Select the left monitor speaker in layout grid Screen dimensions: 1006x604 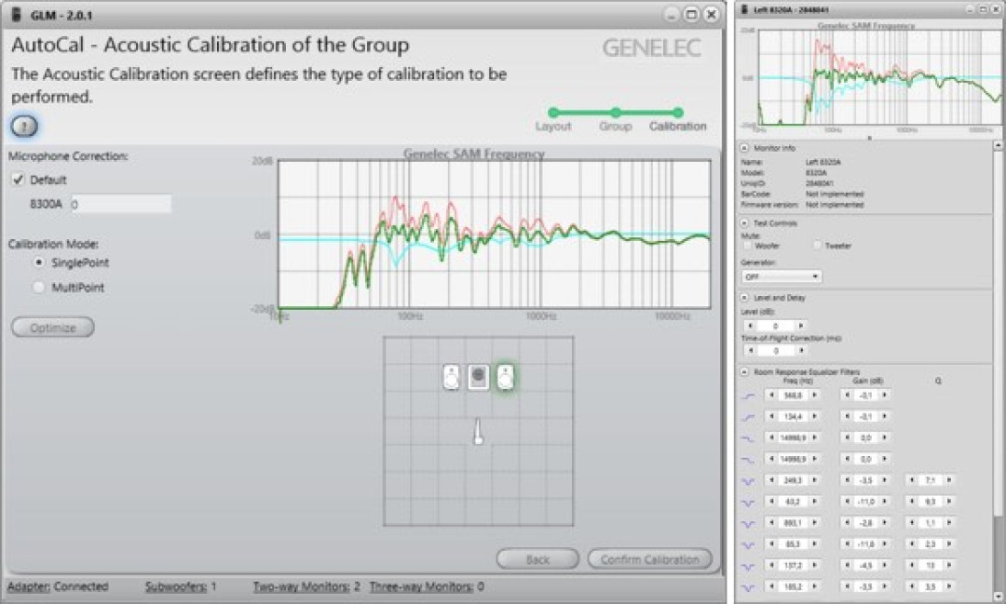(451, 377)
